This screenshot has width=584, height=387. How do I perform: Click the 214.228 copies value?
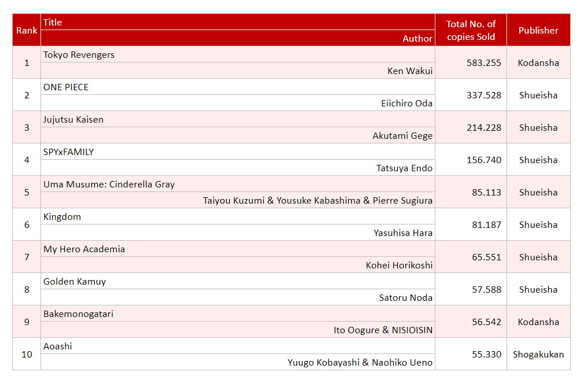(471, 127)
